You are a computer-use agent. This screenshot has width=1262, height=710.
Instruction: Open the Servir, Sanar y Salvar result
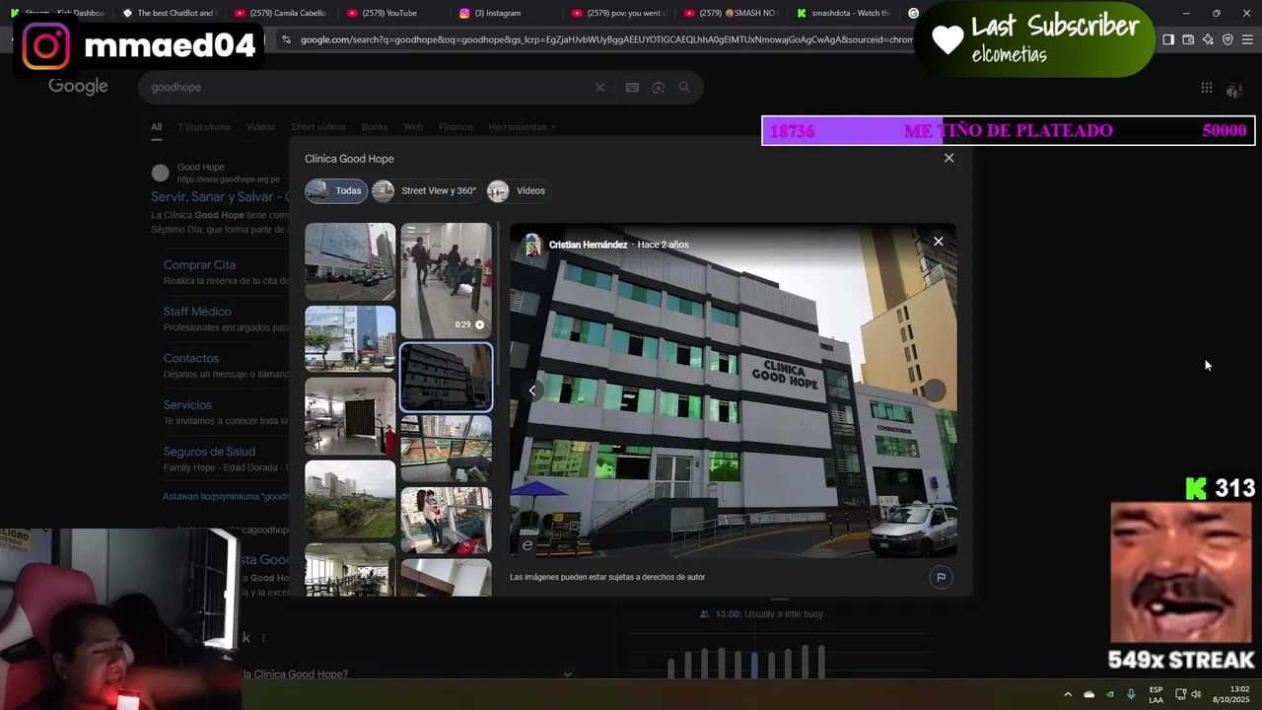(x=219, y=197)
